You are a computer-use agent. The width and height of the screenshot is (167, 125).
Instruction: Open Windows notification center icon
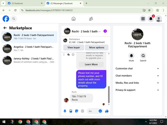tap(162, 122)
